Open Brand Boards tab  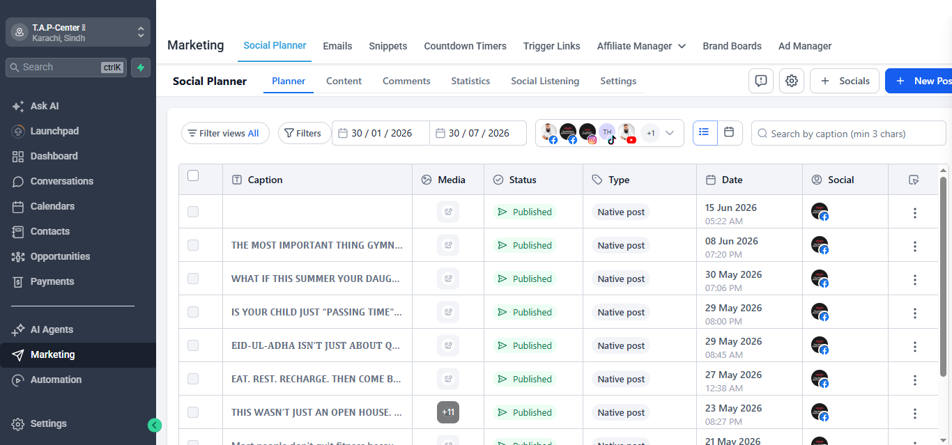pyautogui.click(x=732, y=46)
